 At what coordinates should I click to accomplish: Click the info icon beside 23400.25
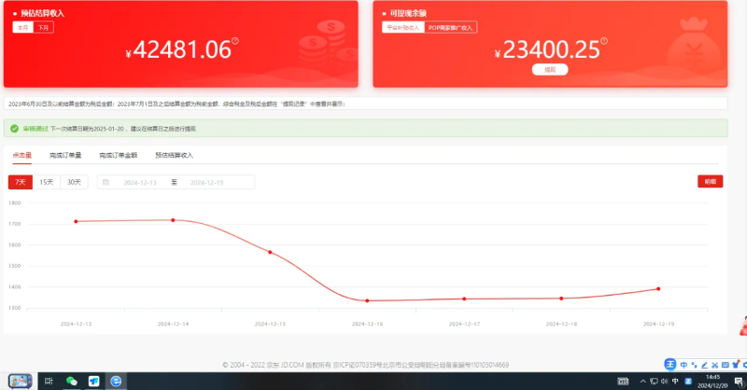pyautogui.click(x=604, y=41)
